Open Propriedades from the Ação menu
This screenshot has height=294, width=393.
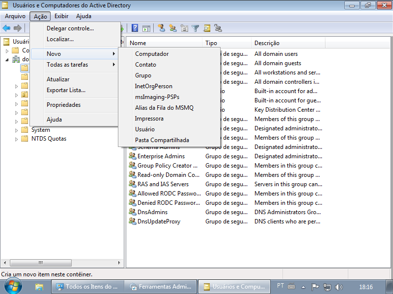click(x=74, y=105)
